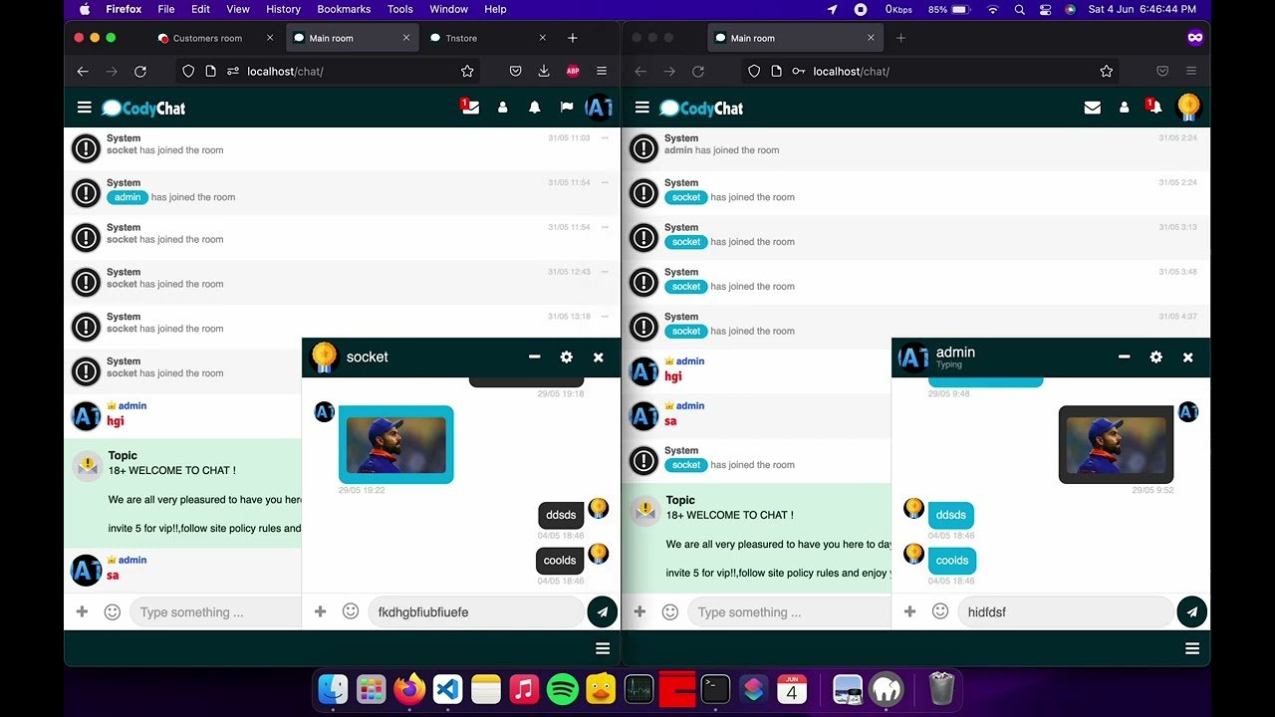The width and height of the screenshot is (1275, 717).
Task: Open the mail inbox with 1 notification
Action: [x=470, y=107]
